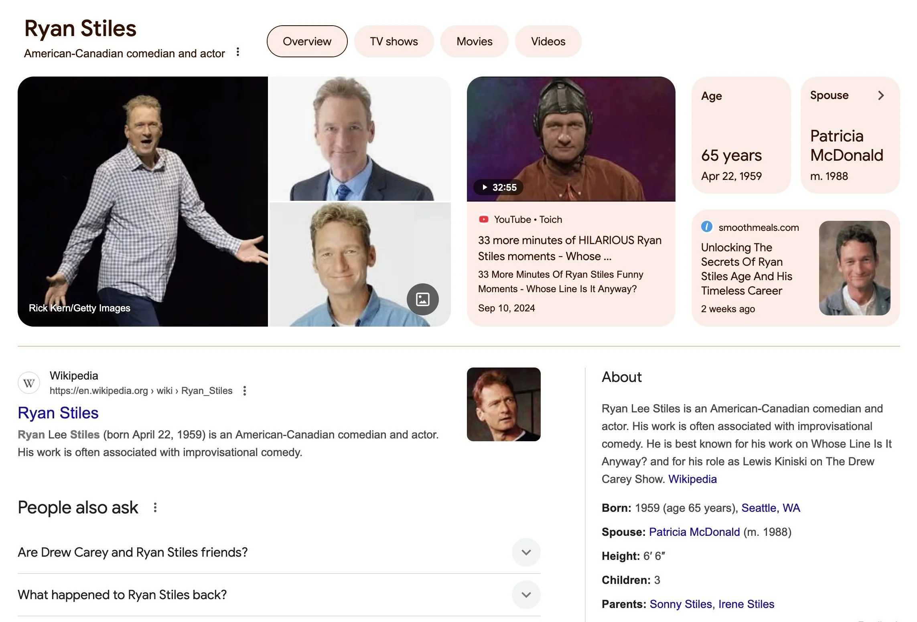Open the Videos tab
The height and width of the screenshot is (622, 917).
pyautogui.click(x=548, y=41)
